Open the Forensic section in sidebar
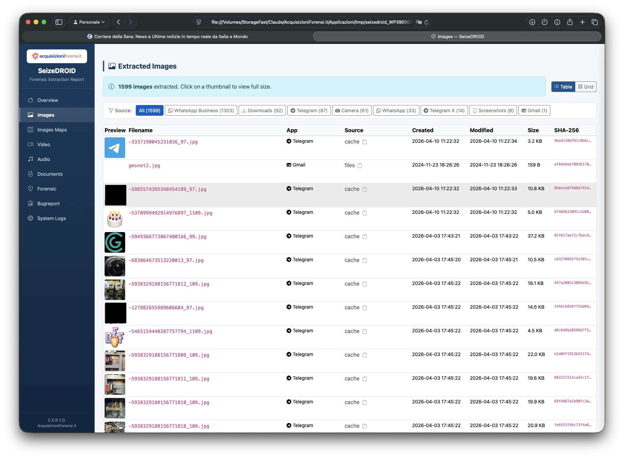Viewport: 624px width, 458px height. [47, 189]
